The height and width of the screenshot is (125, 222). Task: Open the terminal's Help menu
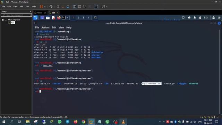tap(69, 27)
